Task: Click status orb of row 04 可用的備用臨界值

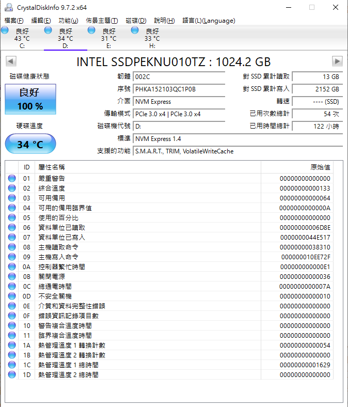Action: pyautogui.click(x=12, y=208)
